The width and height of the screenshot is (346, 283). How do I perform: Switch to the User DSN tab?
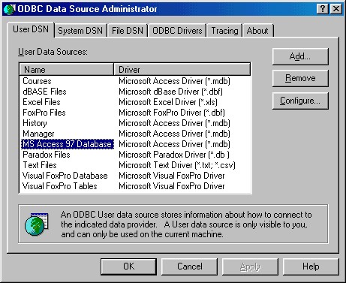point(31,29)
